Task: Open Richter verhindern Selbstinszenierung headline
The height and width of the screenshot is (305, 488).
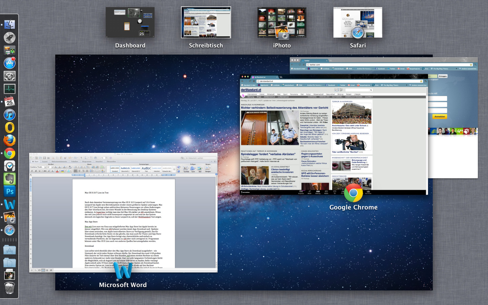Action: [x=284, y=108]
